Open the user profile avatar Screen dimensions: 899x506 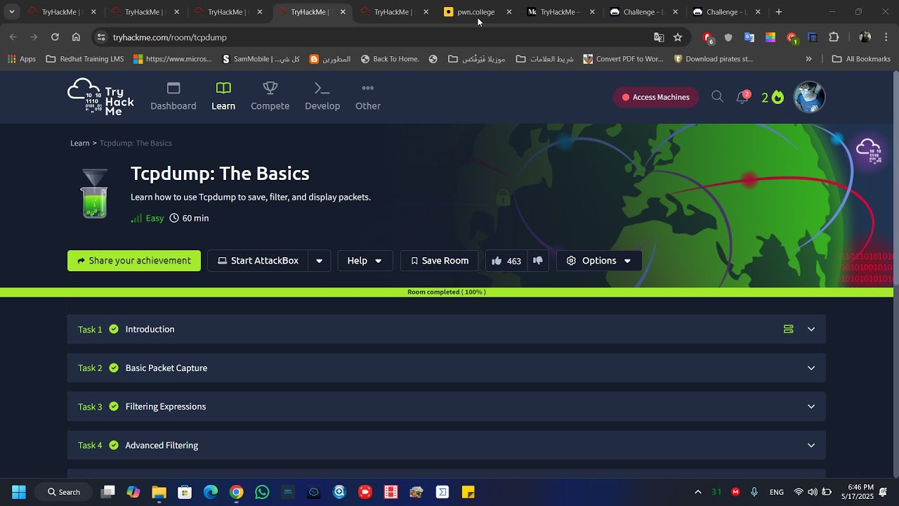click(x=809, y=97)
